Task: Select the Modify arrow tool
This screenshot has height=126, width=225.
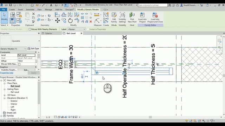Action: (x=4, y=17)
